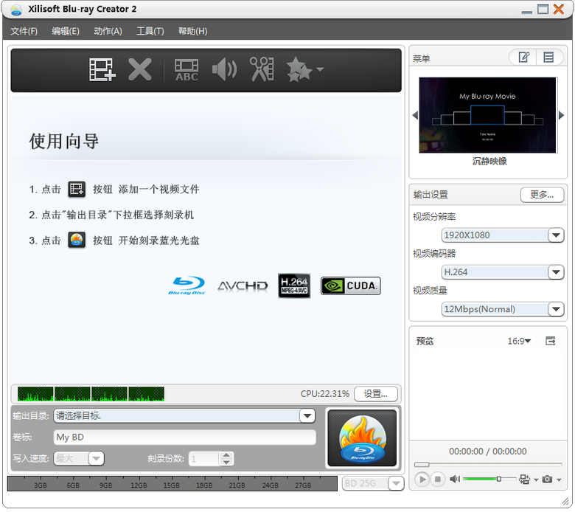Image resolution: width=575 pixels, height=512 pixels.
Task: Click the edit menu template icon
Action: click(x=523, y=58)
